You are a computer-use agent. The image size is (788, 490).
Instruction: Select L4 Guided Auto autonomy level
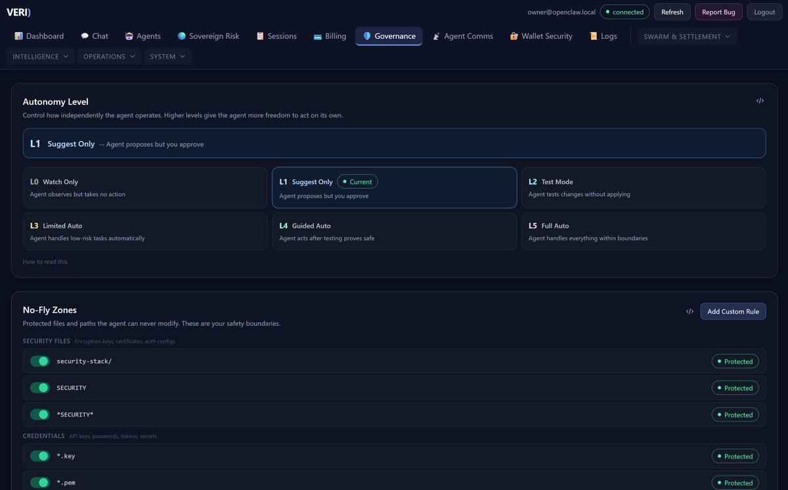point(394,232)
